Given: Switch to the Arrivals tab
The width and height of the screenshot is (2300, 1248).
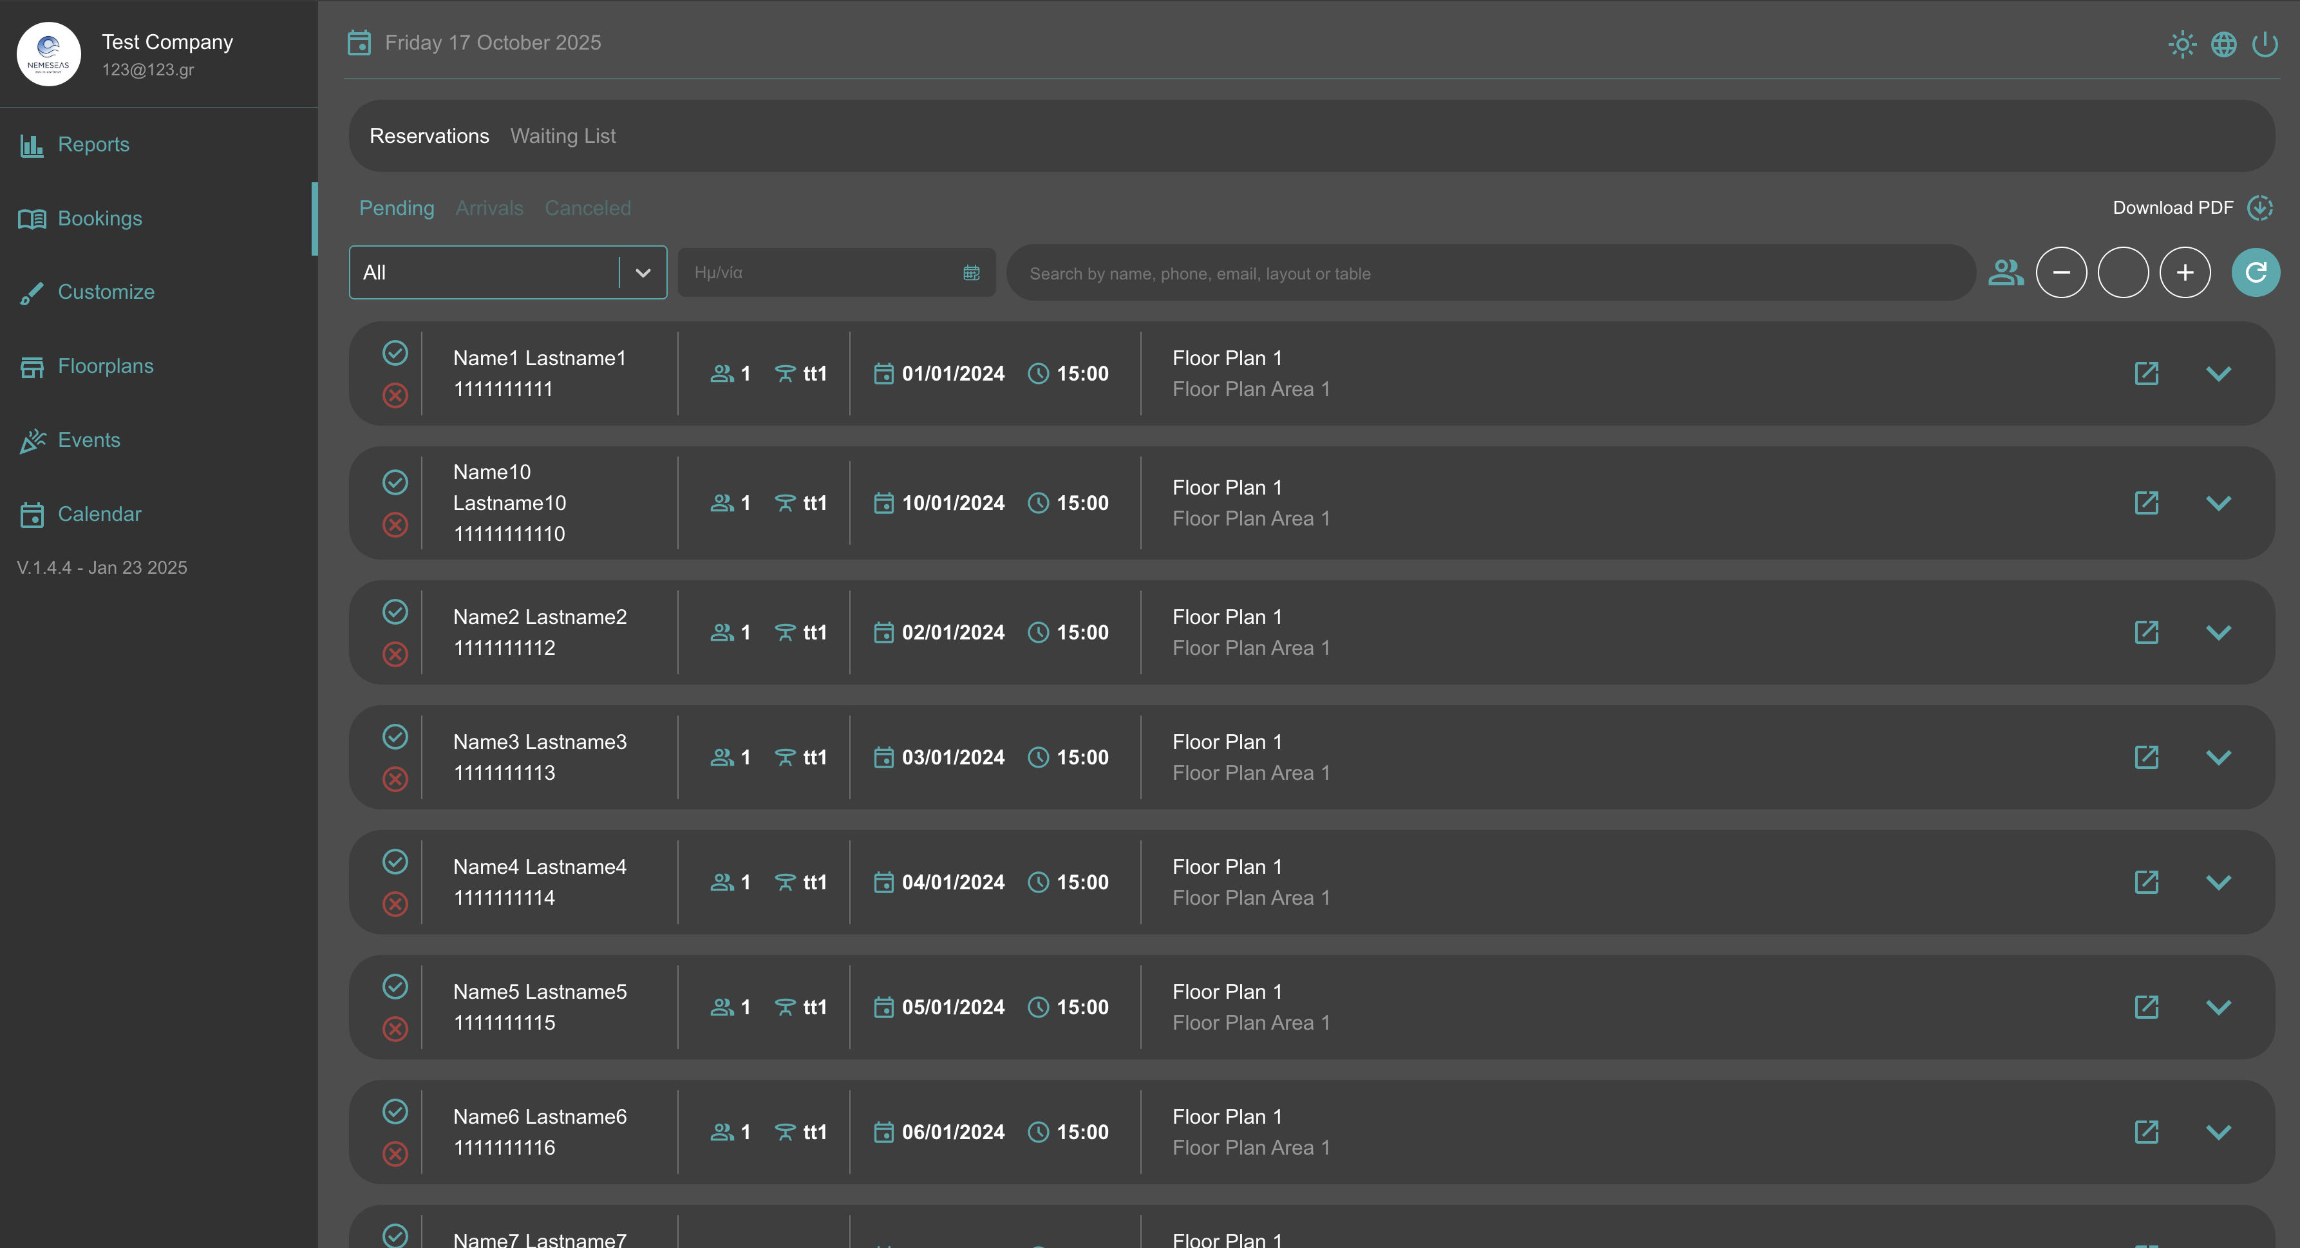Looking at the screenshot, I should tap(489, 208).
